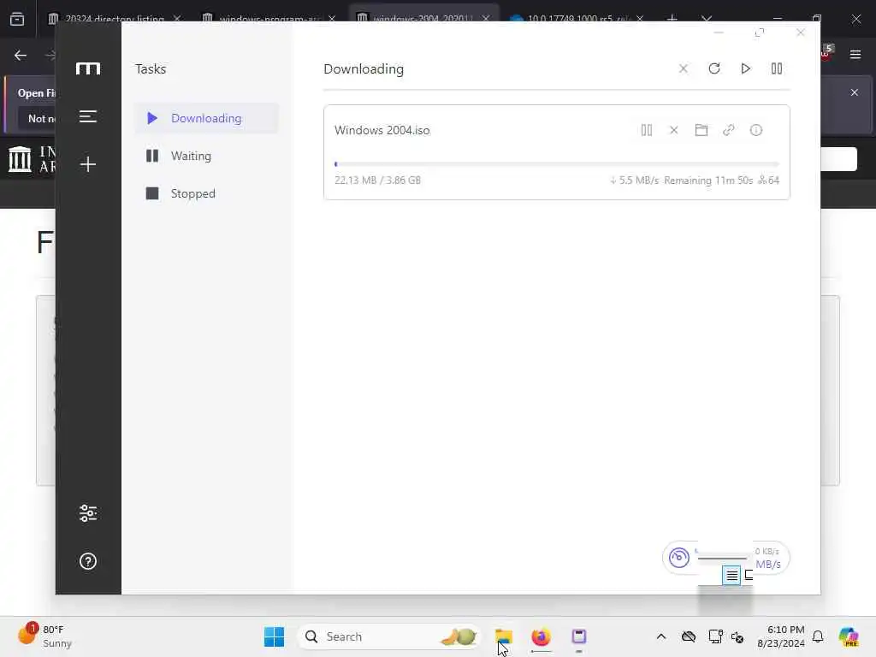Open the browser extension badge icon
Screen dimensions: 876x657
point(826,53)
